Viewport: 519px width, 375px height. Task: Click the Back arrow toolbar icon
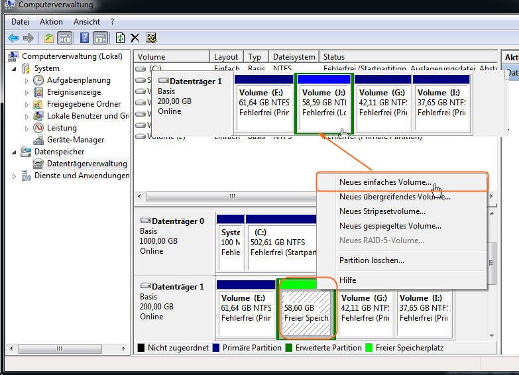(x=13, y=38)
